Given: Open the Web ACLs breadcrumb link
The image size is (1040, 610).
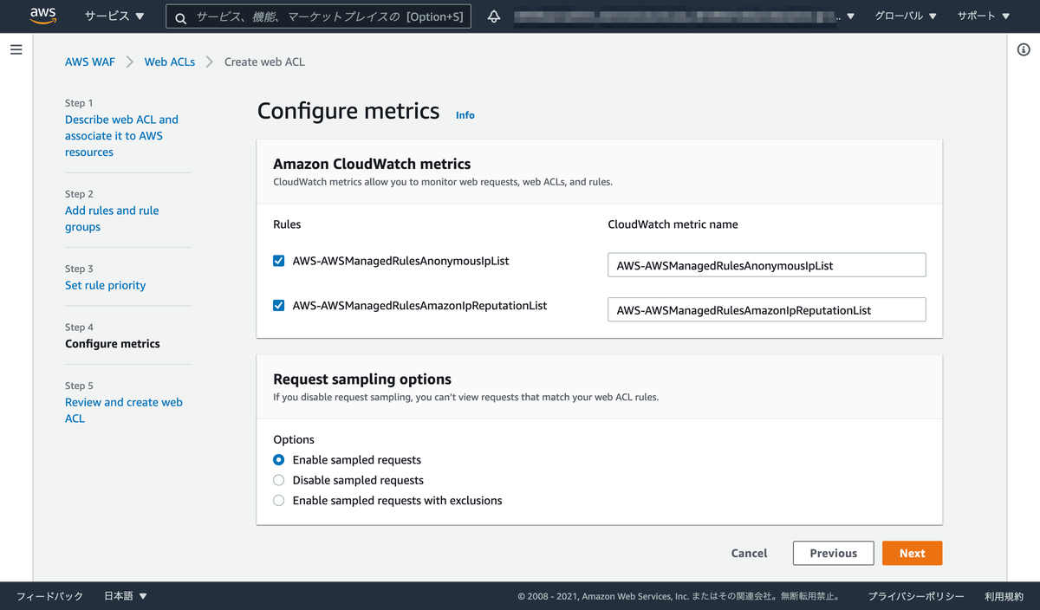Looking at the screenshot, I should 170,62.
